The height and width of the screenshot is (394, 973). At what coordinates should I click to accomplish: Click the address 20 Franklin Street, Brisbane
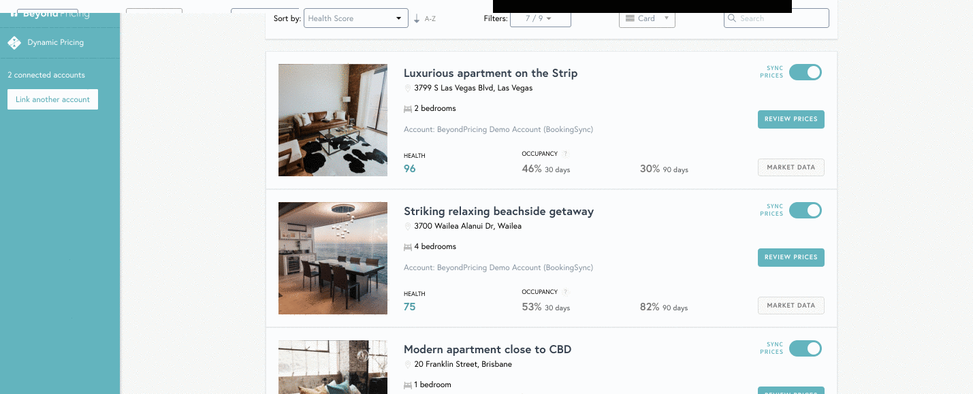pyautogui.click(x=463, y=364)
